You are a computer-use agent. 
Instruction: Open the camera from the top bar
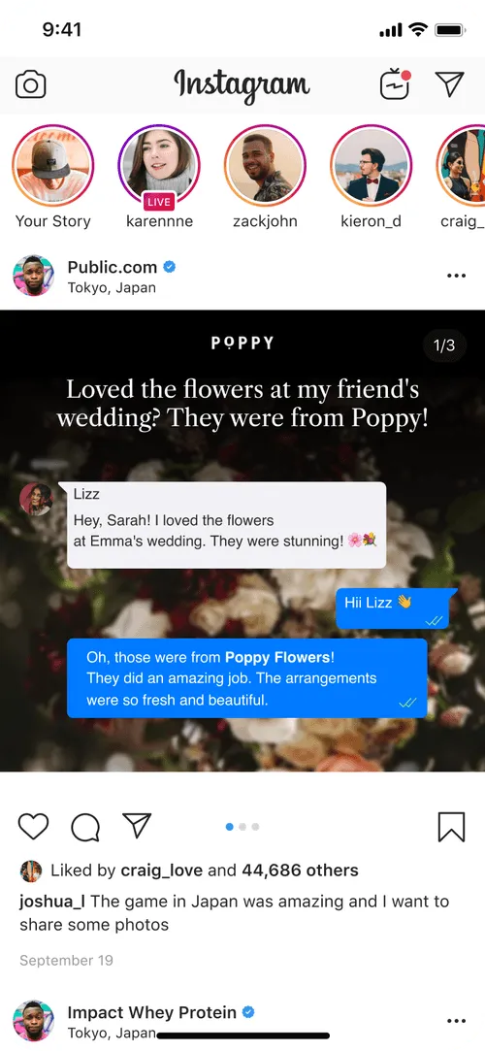pos(31,85)
